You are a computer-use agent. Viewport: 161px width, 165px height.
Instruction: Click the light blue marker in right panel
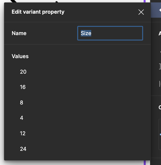(160, 134)
